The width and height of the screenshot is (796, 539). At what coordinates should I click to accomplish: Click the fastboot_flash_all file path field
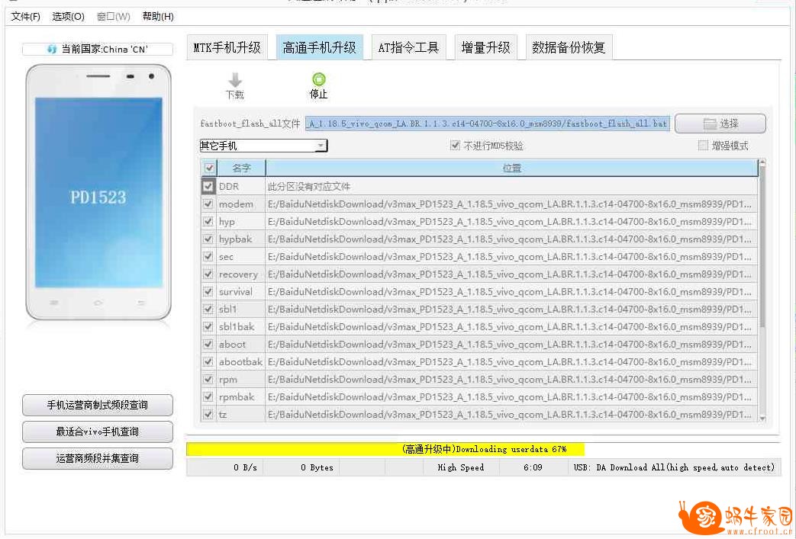coord(488,124)
